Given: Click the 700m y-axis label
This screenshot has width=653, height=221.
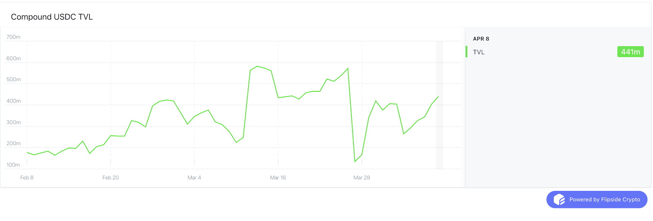Looking at the screenshot, I should coord(13,37).
